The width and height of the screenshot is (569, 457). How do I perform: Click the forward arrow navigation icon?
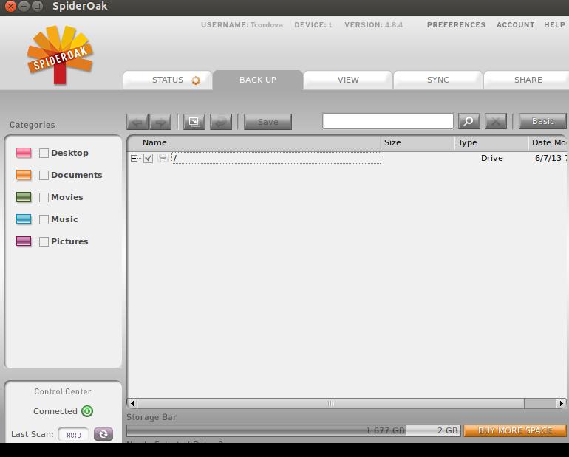160,122
